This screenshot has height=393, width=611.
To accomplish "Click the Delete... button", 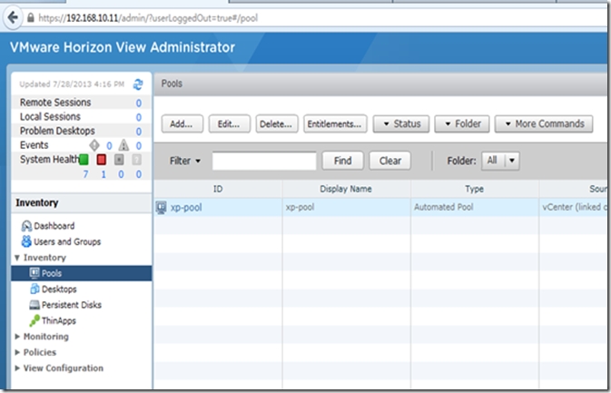I will [277, 123].
